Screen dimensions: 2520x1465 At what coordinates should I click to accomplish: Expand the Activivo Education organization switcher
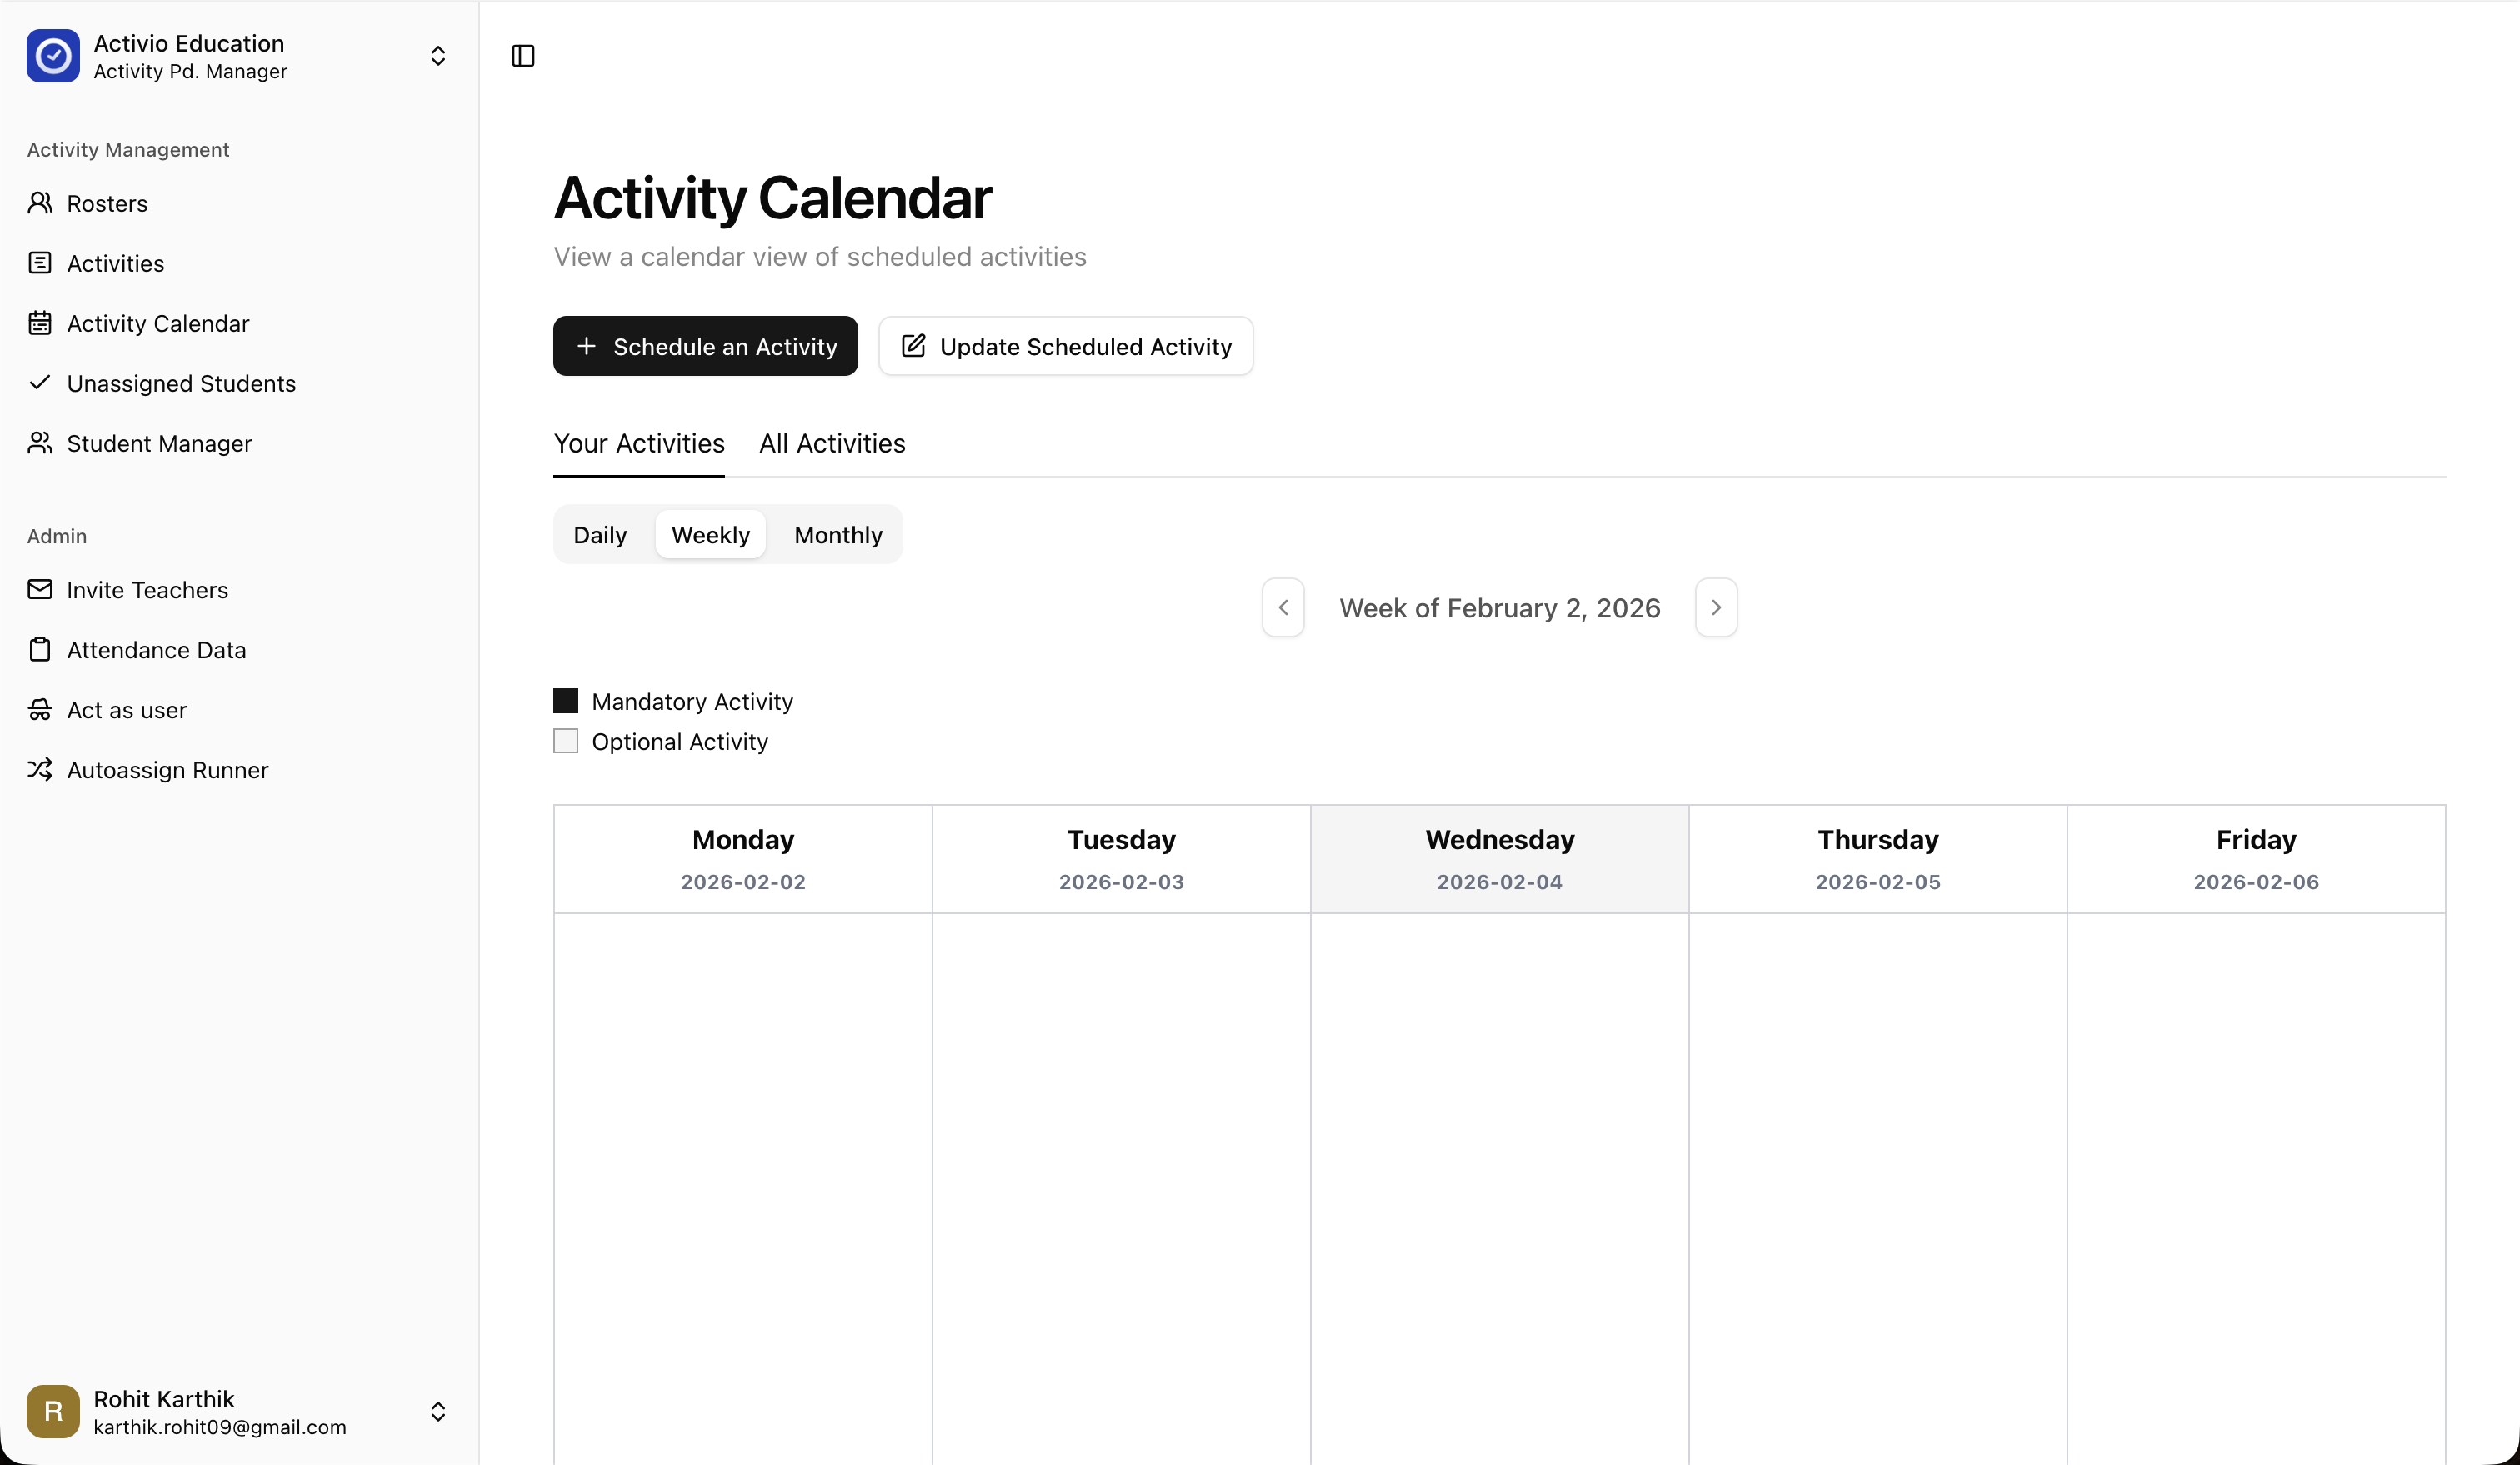pyautogui.click(x=437, y=56)
